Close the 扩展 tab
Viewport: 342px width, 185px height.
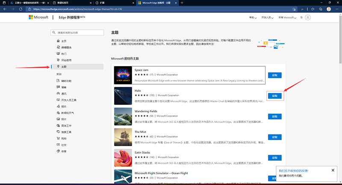coord(133,3)
